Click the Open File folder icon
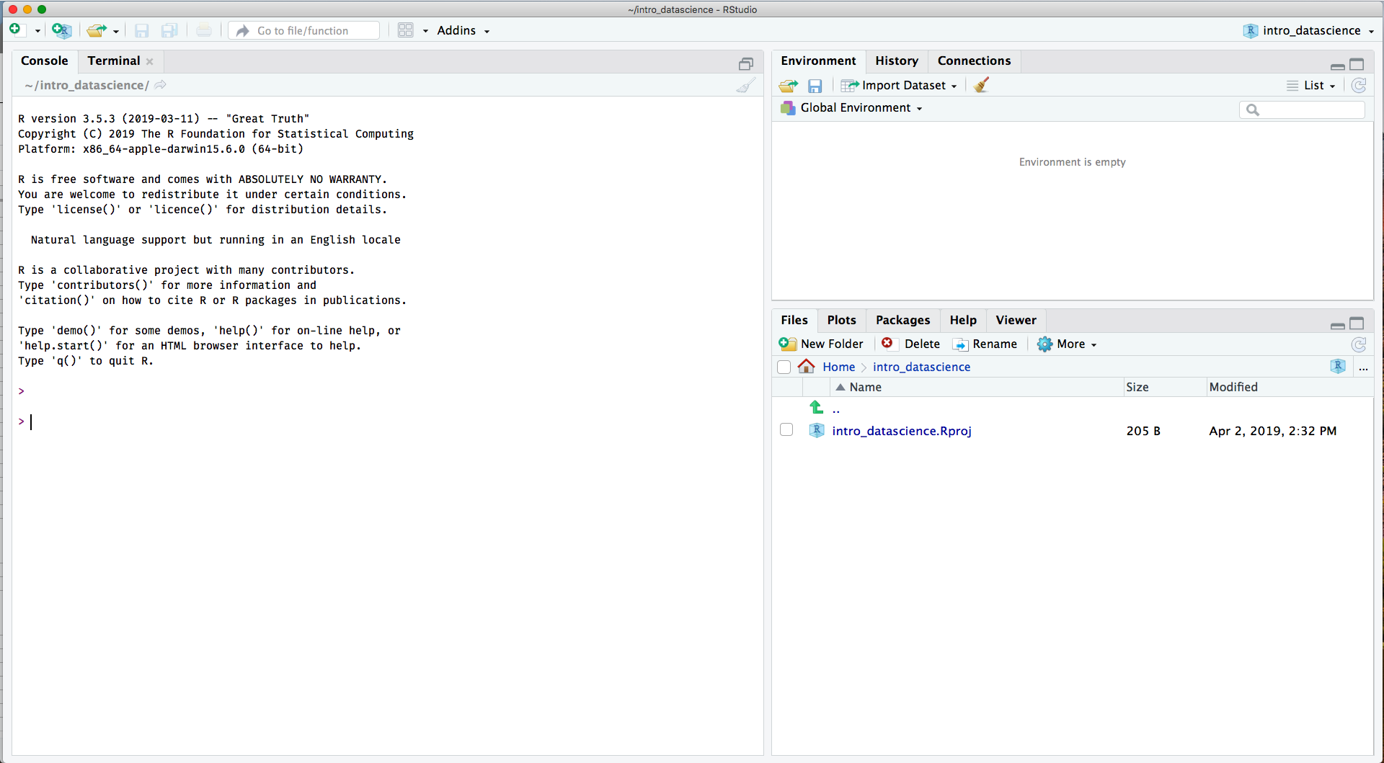Viewport: 1384px width, 763px height. 96,30
